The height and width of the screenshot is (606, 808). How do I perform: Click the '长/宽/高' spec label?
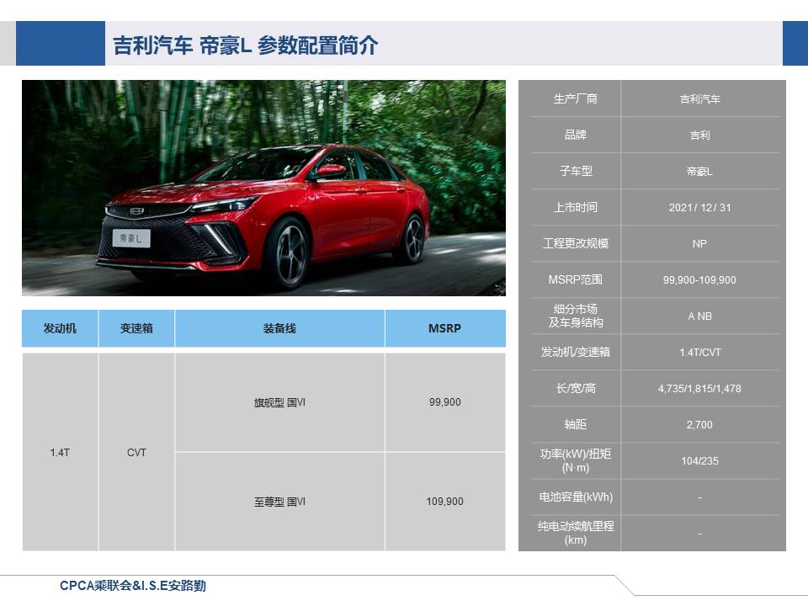(x=576, y=388)
